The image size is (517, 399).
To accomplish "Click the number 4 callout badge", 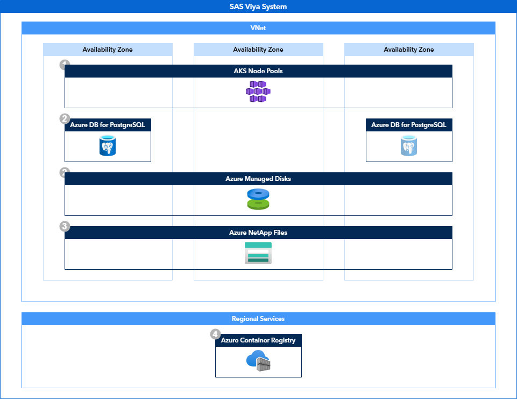I will 215,334.
